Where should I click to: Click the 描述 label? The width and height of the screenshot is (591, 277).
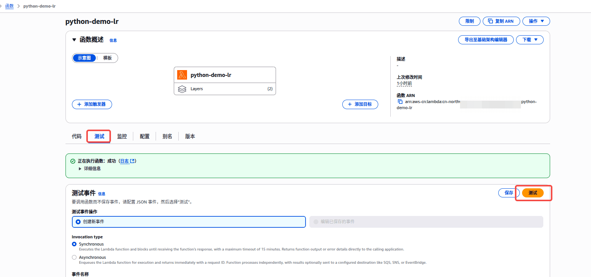pyautogui.click(x=401, y=59)
